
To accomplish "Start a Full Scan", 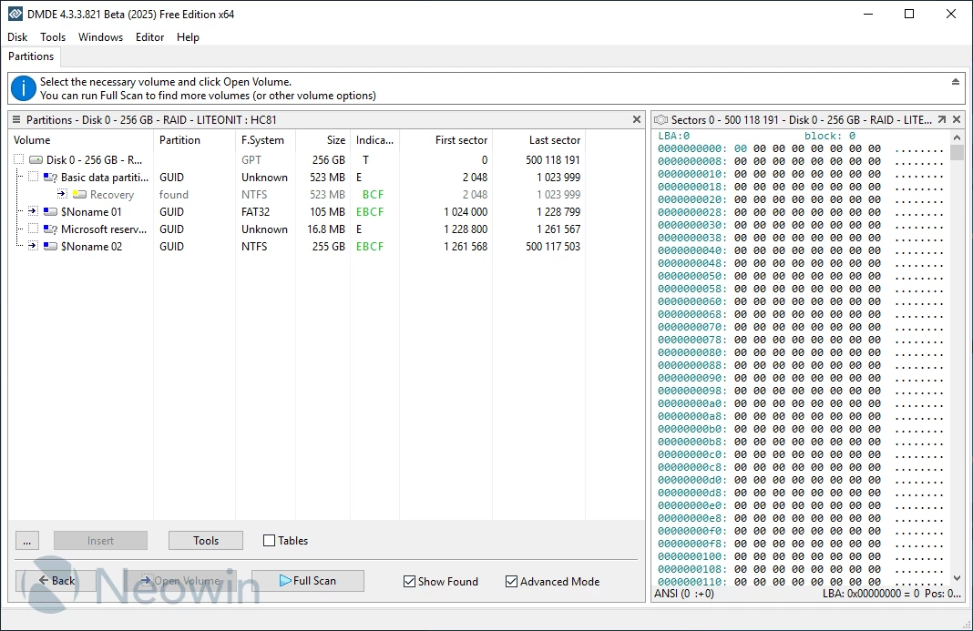I will pos(308,581).
